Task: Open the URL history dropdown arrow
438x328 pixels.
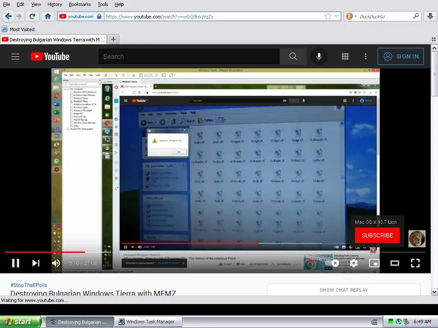Action: point(337,17)
